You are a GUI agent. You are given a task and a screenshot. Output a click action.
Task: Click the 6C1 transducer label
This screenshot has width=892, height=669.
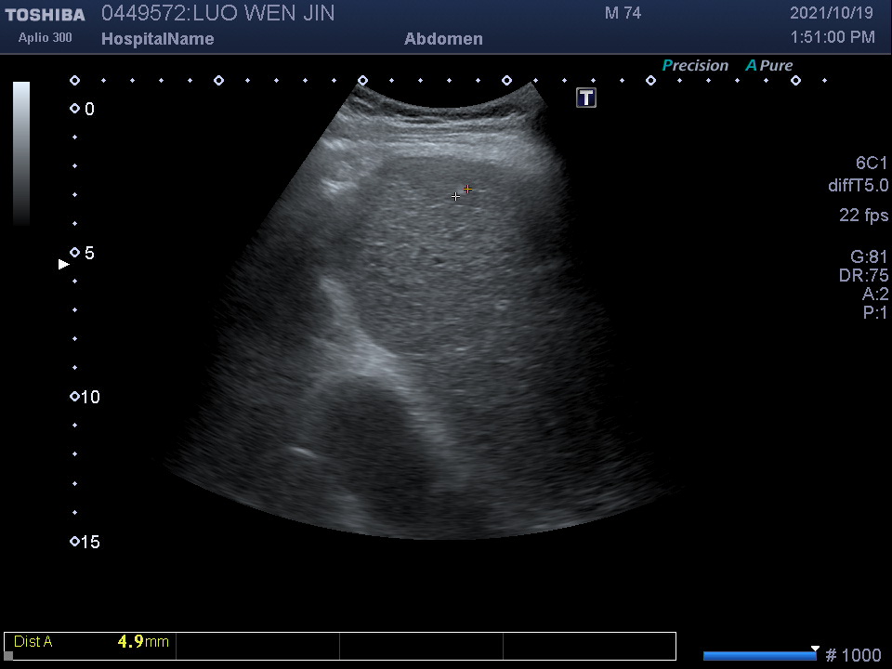pos(872,163)
